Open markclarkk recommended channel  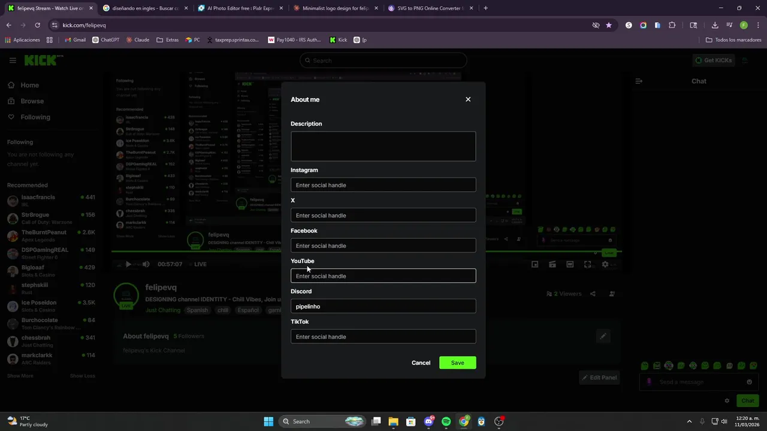51,359
